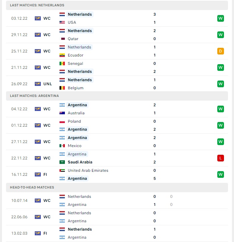Screen dimensions: 234x242
Task: Click the Senegal flag icon
Action: [62, 64]
